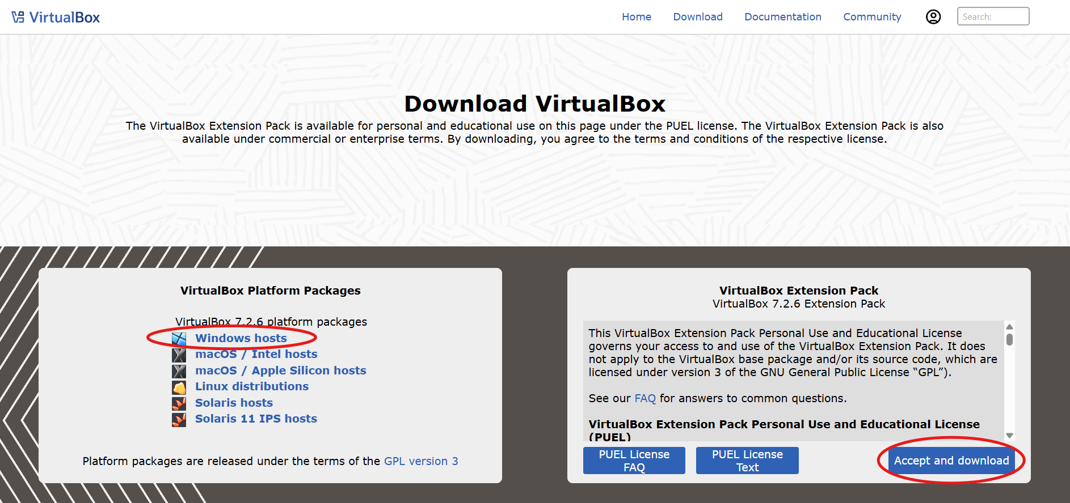This screenshot has height=503, width=1070.
Task: Click the PUEL License Text button
Action: (x=747, y=461)
